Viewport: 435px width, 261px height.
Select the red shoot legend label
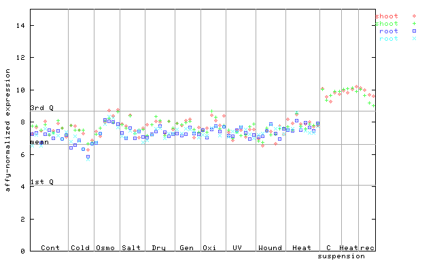[387, 16]
